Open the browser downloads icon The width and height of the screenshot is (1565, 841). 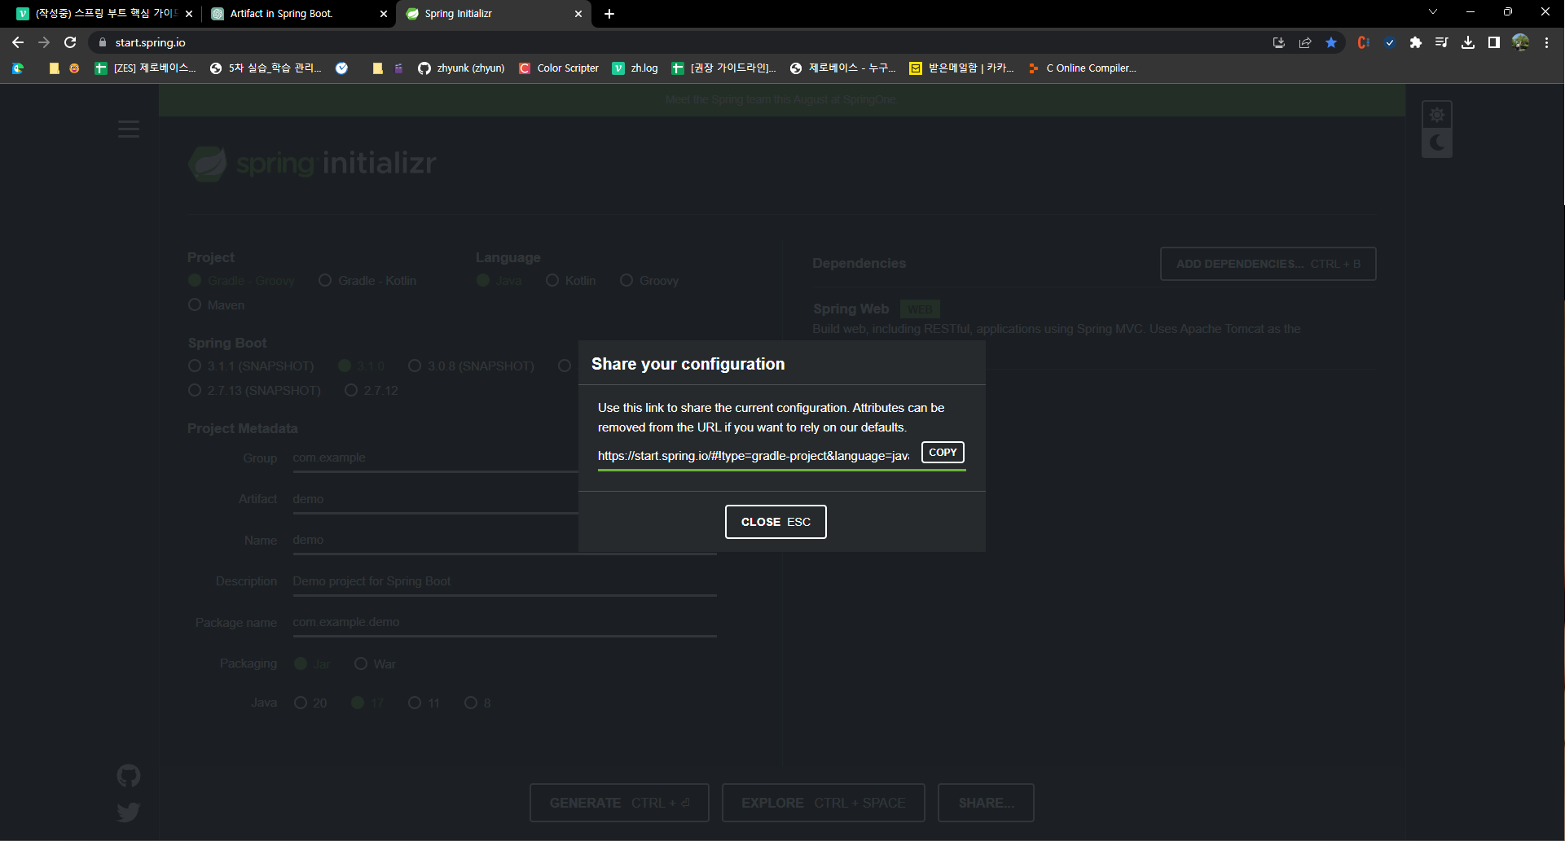(1468, 42)
